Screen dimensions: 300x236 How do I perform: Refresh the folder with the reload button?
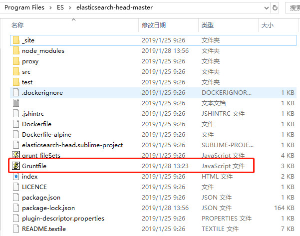[275, 7]
